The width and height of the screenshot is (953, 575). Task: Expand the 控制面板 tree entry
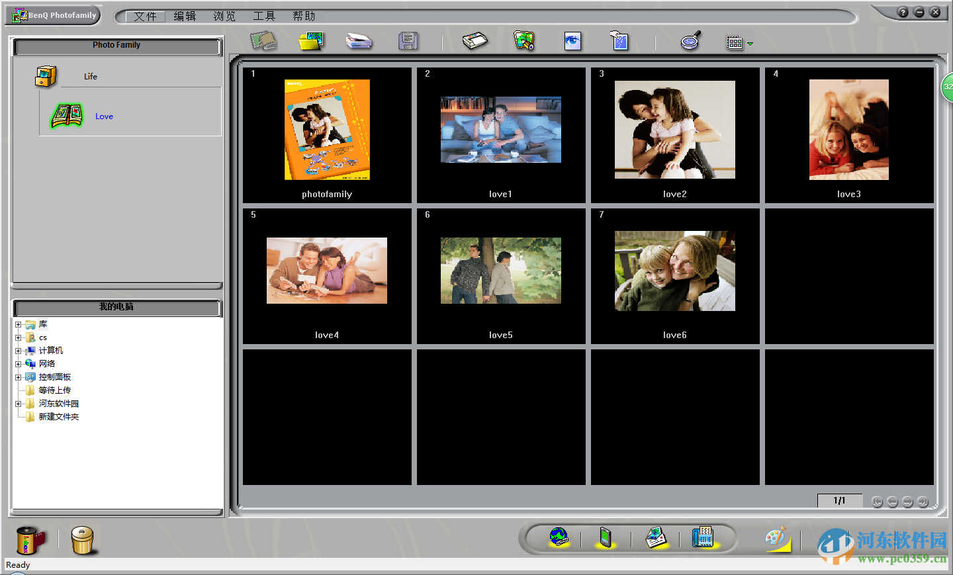click(19, 377)
